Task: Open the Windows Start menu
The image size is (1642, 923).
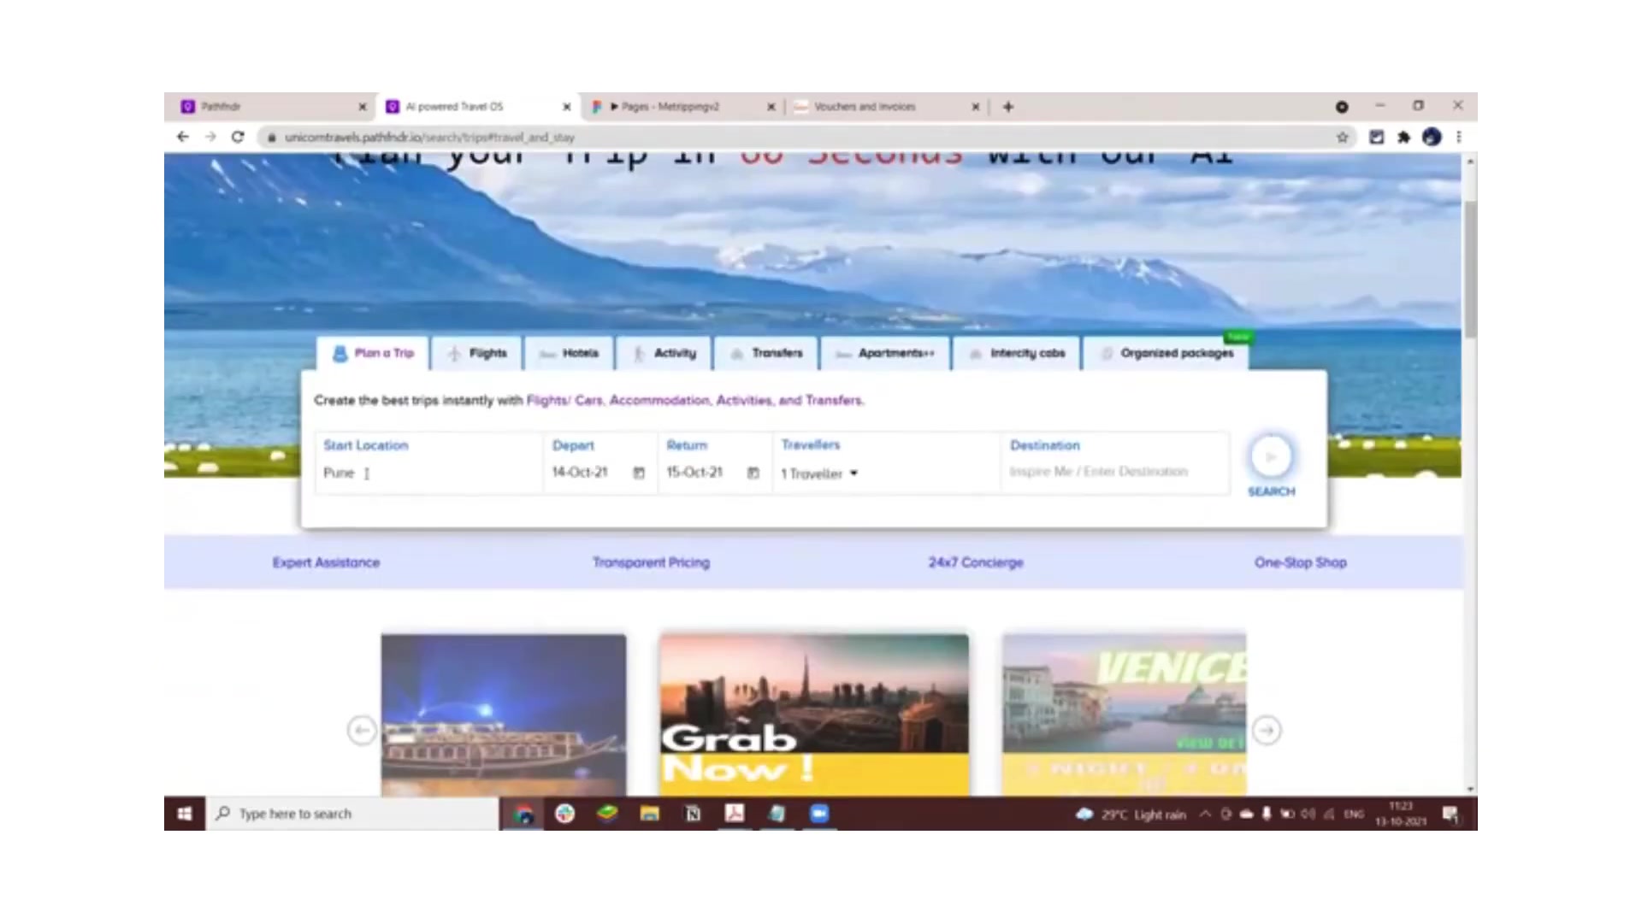Action: (185, 814)
